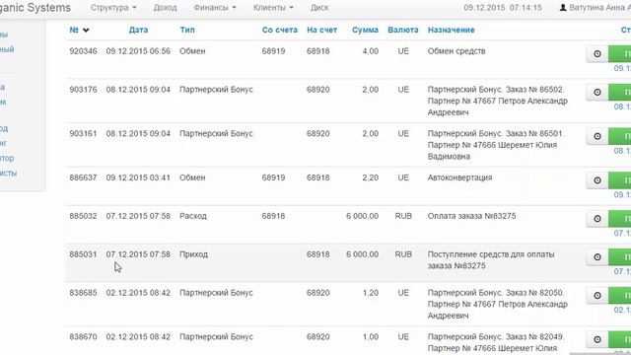Sort table by Тип column
Screen dimensions: 631x355
[187, 30]
